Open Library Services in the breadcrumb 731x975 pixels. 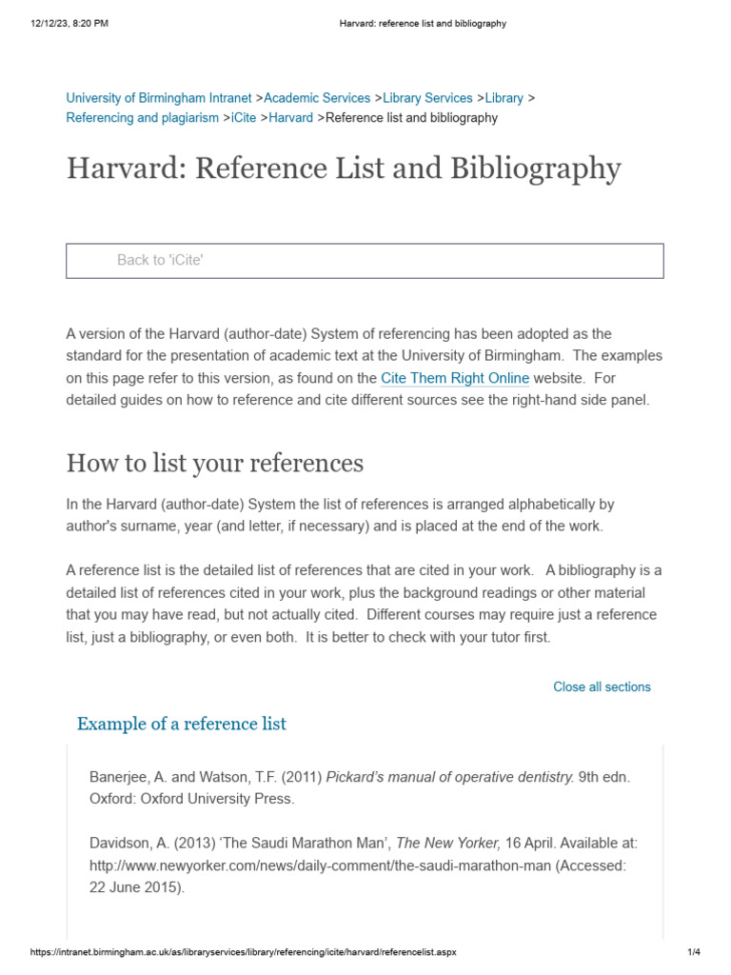tap(427, 98)
